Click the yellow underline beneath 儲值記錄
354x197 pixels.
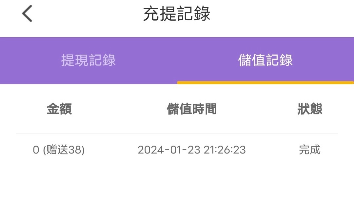(x=265, y=82)
